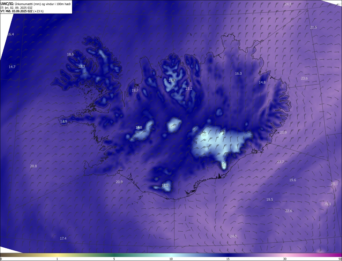Click the 19.6 map value
Image resolution: width=342 pixels, height=261 pixels.
point(293,180)
